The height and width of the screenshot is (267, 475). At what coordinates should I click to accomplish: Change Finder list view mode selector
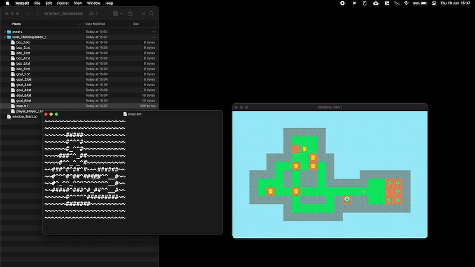[93, 13]
